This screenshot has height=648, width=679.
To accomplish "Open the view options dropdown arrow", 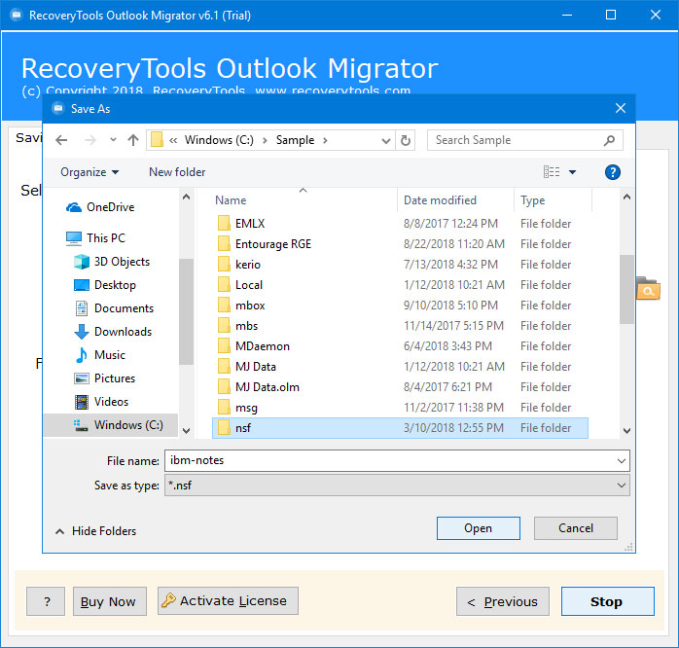I will [572, 172].
